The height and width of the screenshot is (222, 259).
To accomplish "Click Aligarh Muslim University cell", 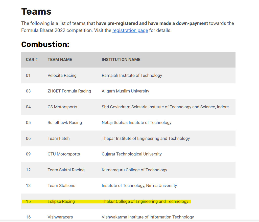I will click(x=125, y=91).
